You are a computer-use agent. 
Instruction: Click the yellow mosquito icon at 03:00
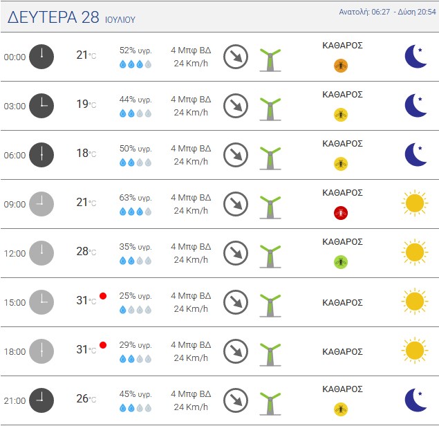pos(341,115)
